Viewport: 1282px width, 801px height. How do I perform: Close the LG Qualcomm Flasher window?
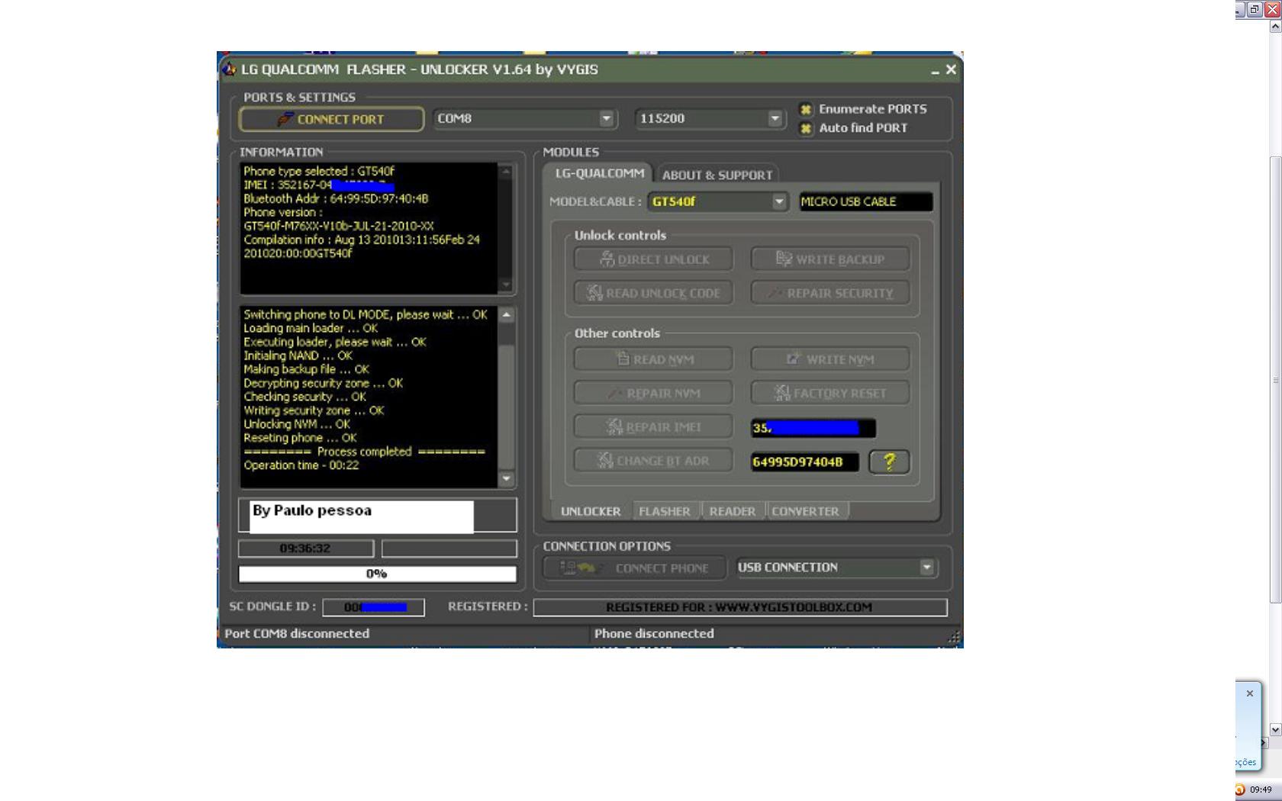(951, 69)
